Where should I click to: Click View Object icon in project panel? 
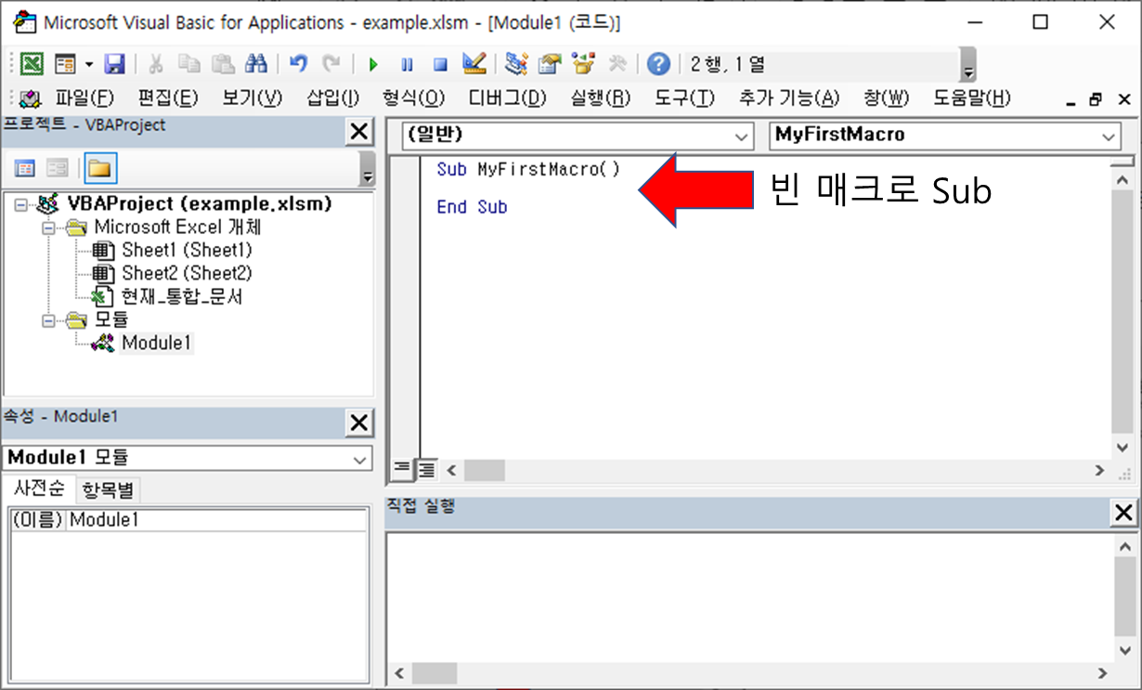point(58,169)
